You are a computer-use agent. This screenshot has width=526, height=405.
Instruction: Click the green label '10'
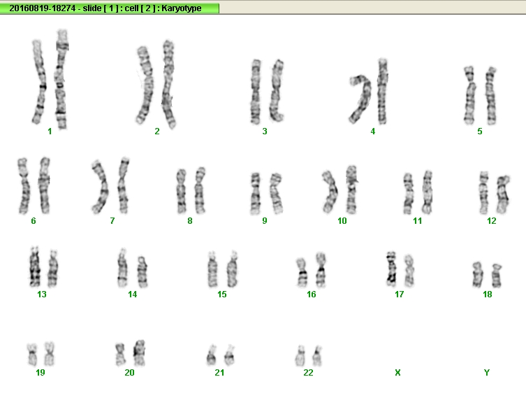point(342,221)
